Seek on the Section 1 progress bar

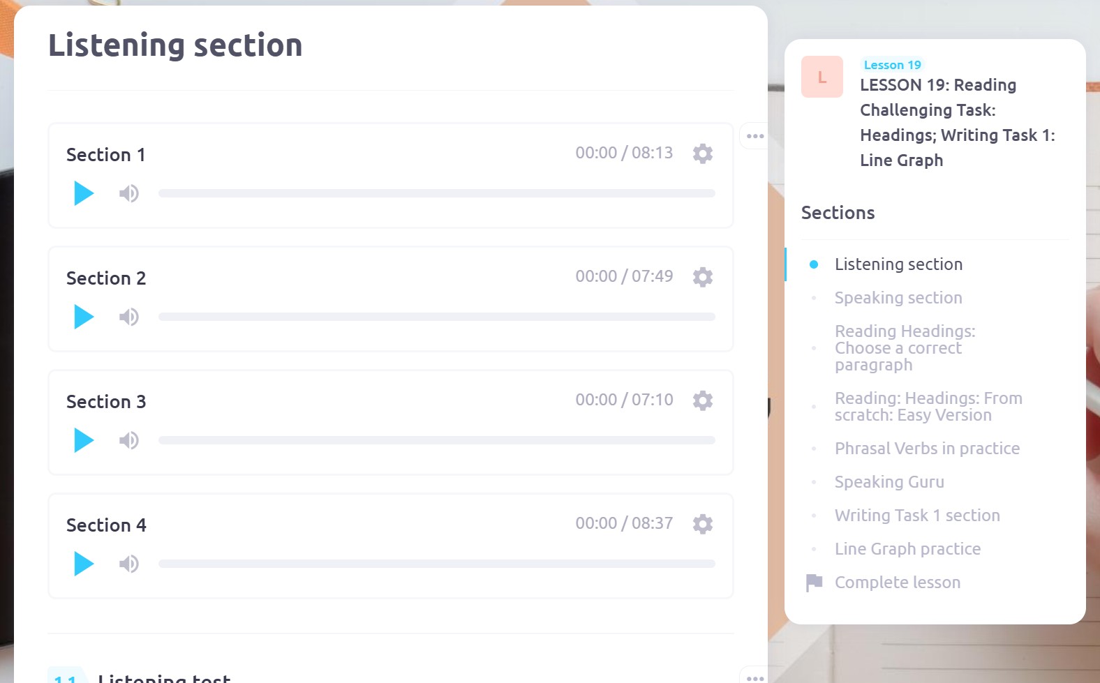436,193
